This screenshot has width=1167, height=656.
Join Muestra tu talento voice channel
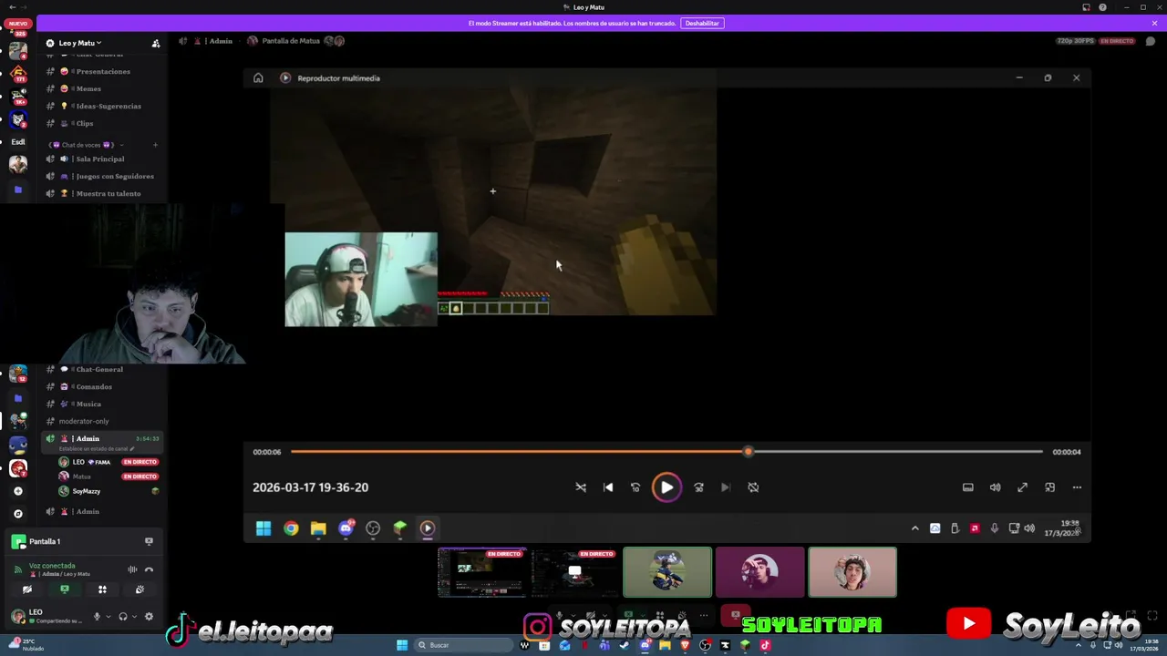(x=103, y=193)
